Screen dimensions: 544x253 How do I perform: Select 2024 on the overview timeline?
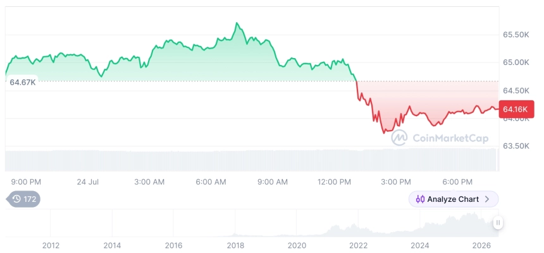click(x=420, y=245)
